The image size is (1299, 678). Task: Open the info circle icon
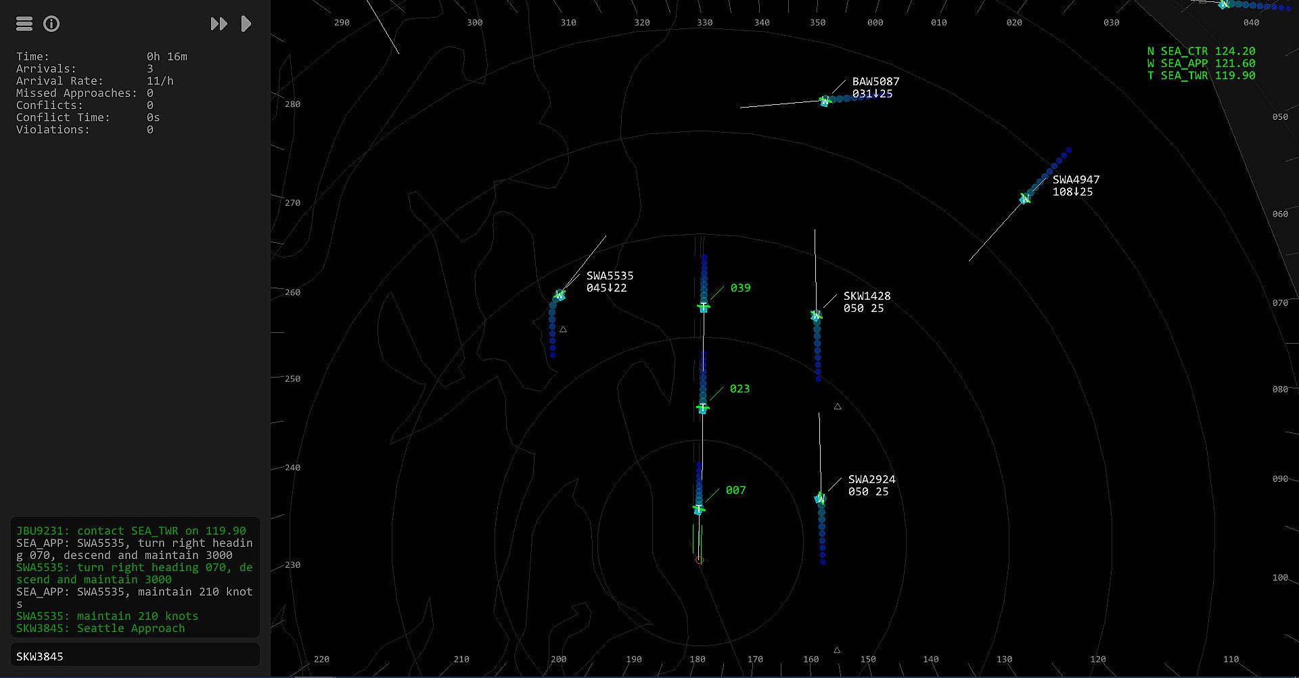click(51, 24)
